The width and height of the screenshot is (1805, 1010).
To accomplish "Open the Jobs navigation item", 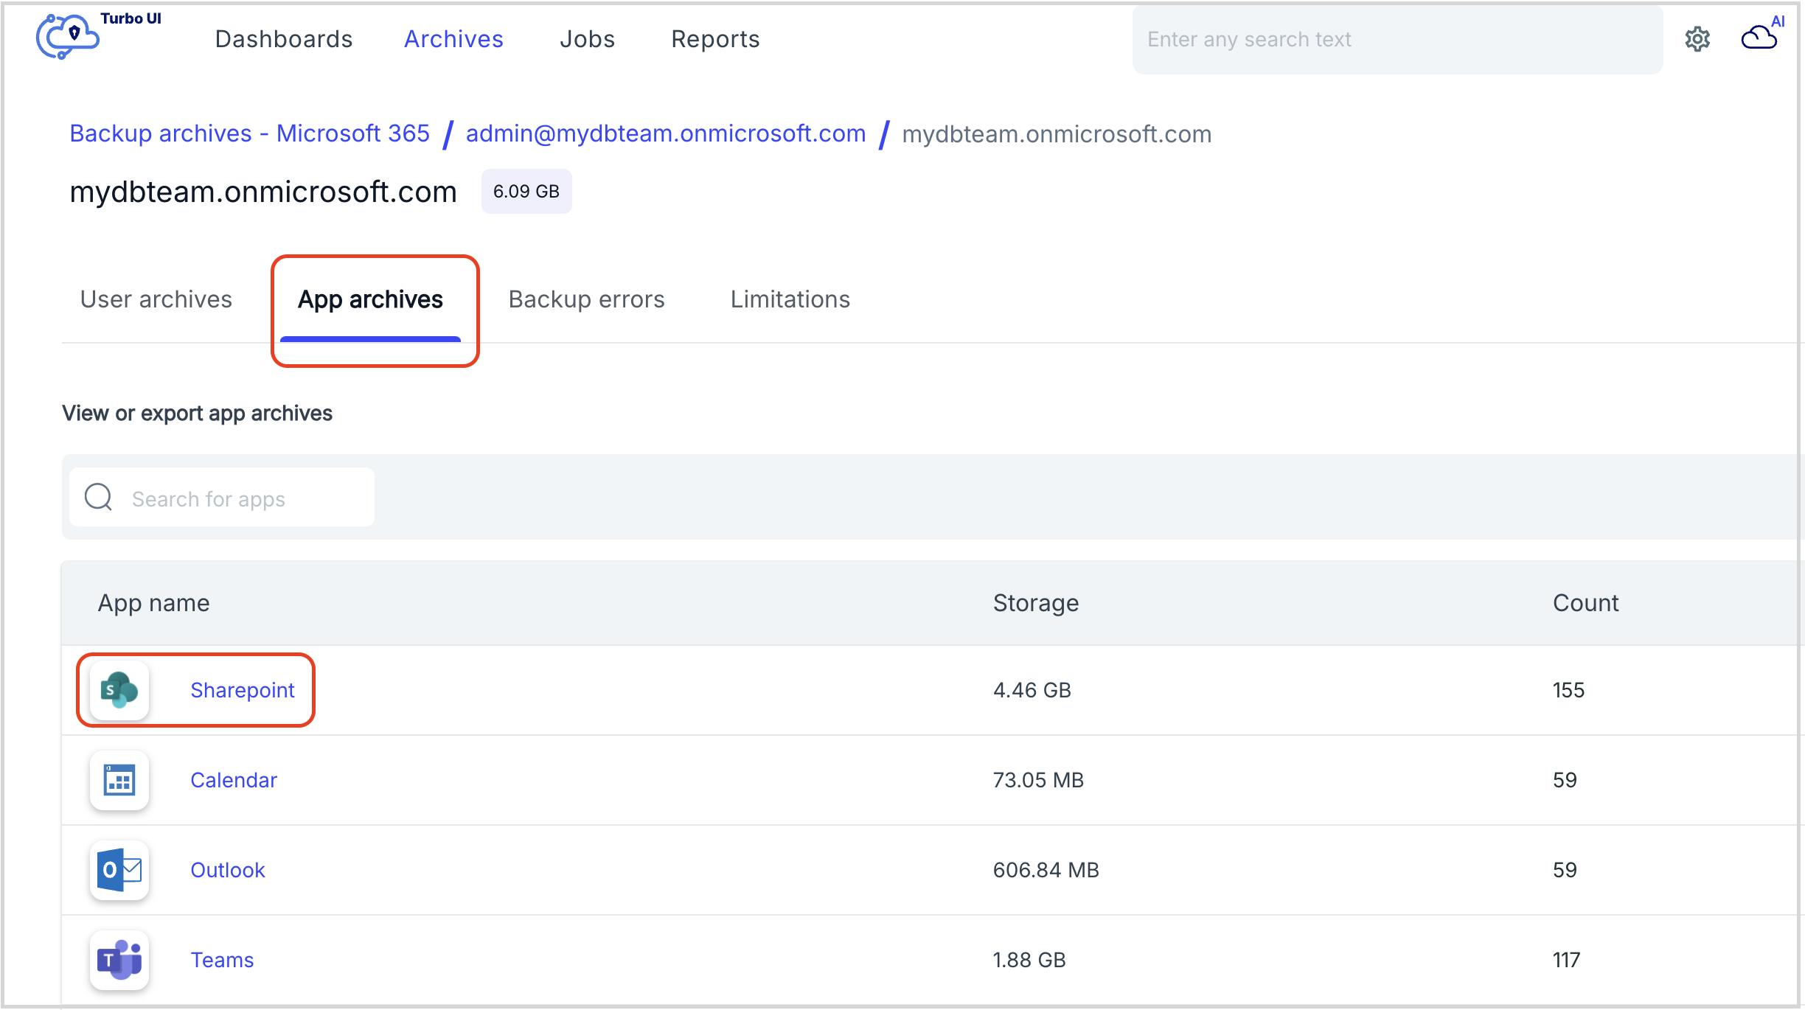I will coord(588,39).
